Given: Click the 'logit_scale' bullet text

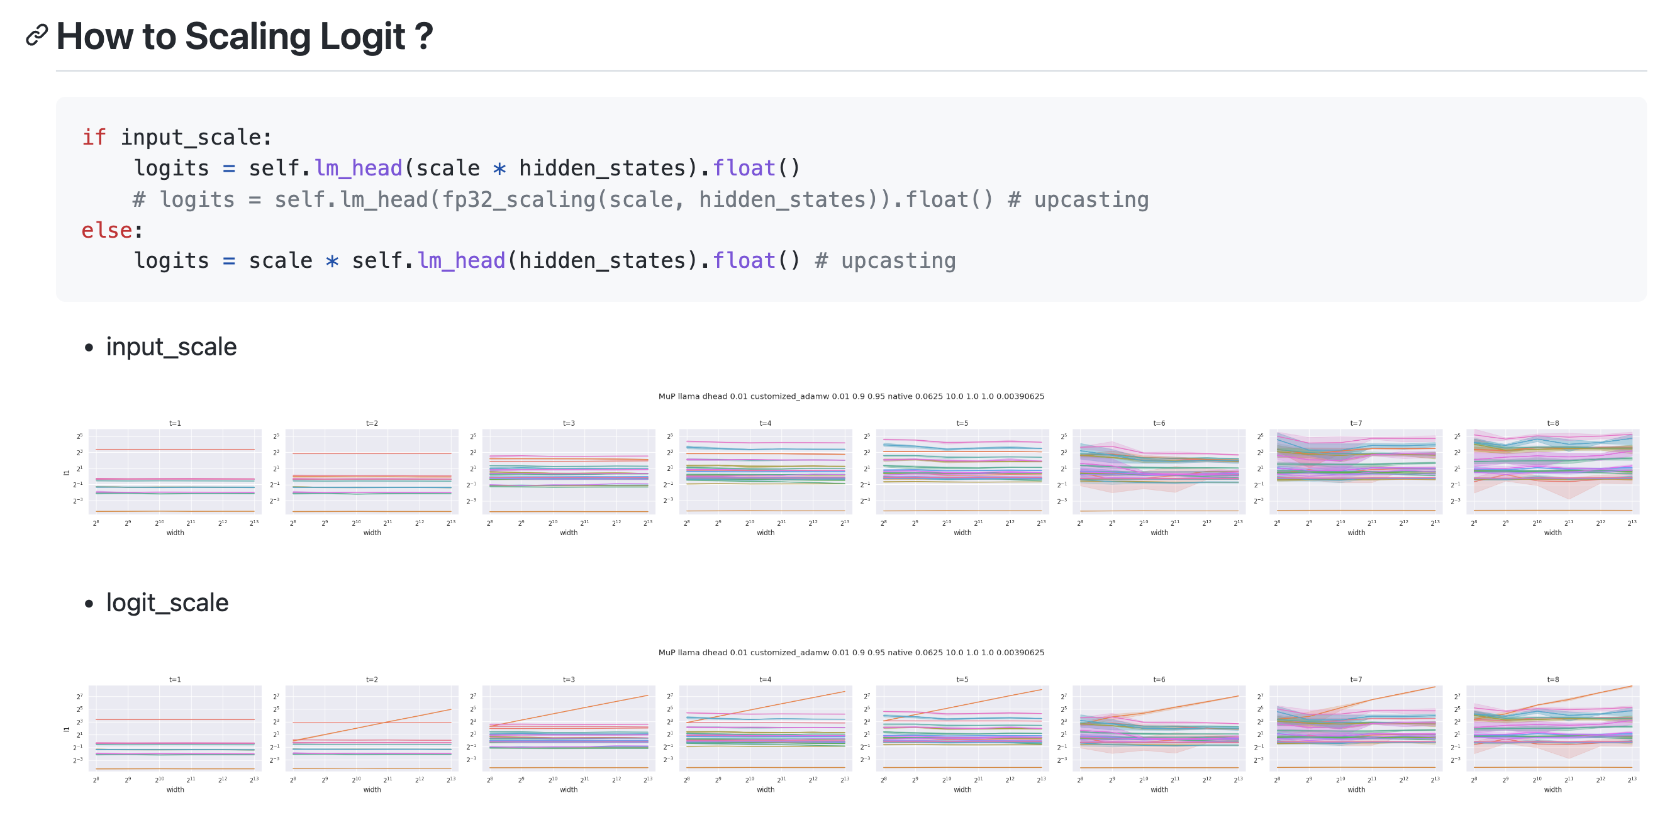Looking at the screenshot, I should pos(167,602).
